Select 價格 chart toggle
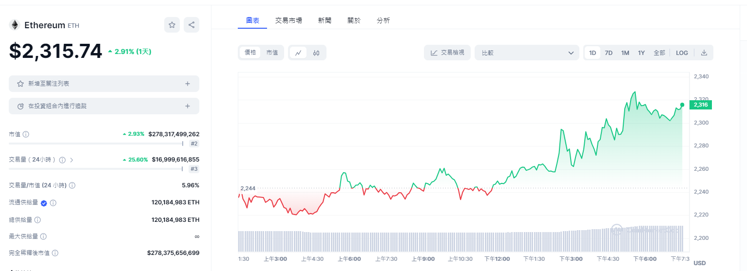 point(250,53)
